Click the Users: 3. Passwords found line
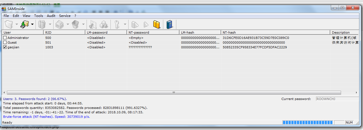This screenshot has width=363, height=130. 35,99
